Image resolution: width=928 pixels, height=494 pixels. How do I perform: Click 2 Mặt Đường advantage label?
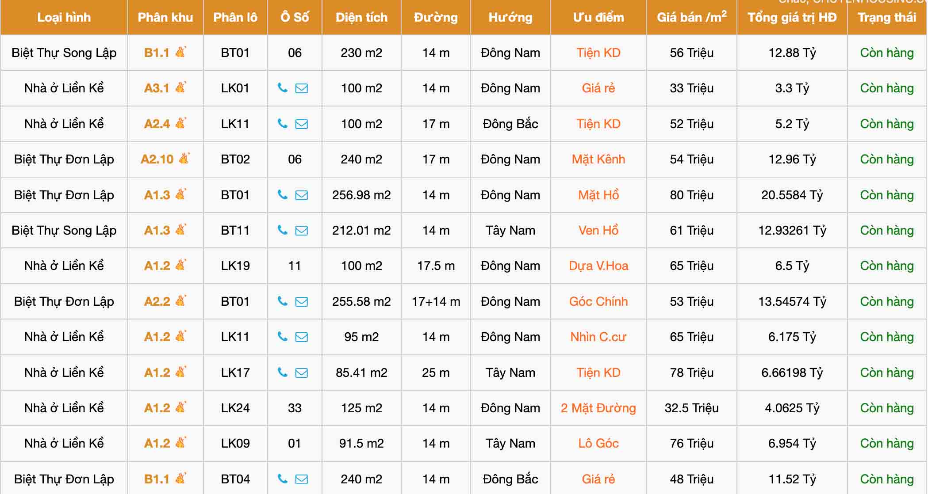598,408
